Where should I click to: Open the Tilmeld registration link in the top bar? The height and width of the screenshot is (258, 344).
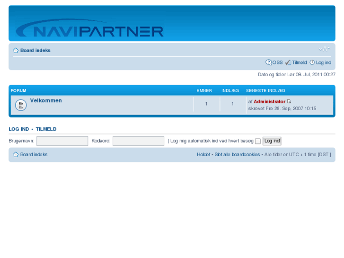point(299,62)
